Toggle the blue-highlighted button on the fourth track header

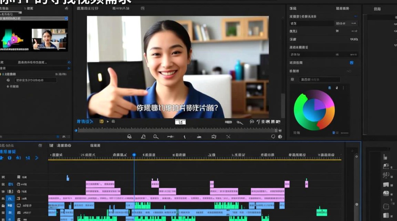[10, 199]
